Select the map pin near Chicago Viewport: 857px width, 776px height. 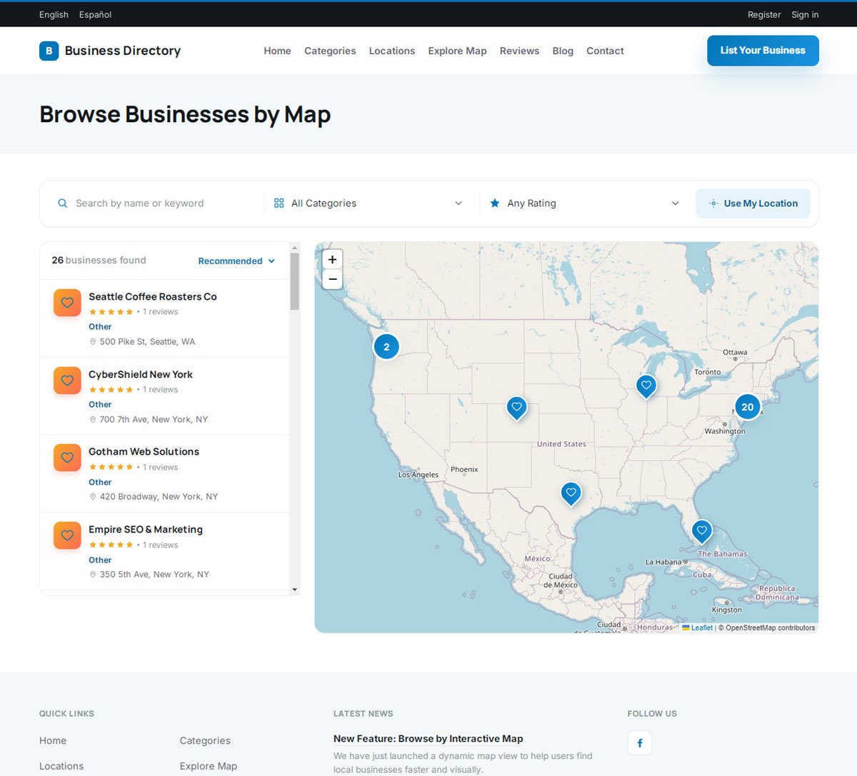pos(646,386)
